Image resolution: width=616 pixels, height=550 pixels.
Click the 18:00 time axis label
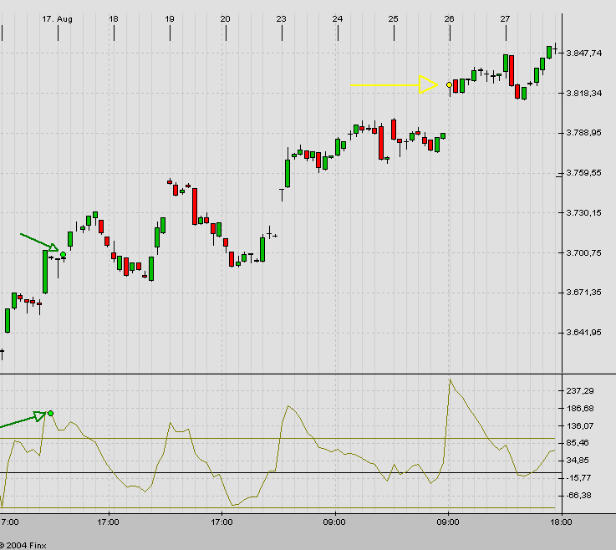click(561, 522)
